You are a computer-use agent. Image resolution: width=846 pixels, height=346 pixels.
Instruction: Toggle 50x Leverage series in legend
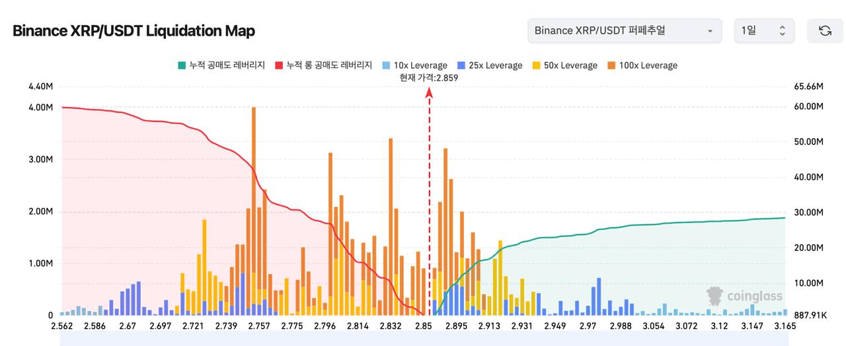pyautogui.click(x=564, y=65)
